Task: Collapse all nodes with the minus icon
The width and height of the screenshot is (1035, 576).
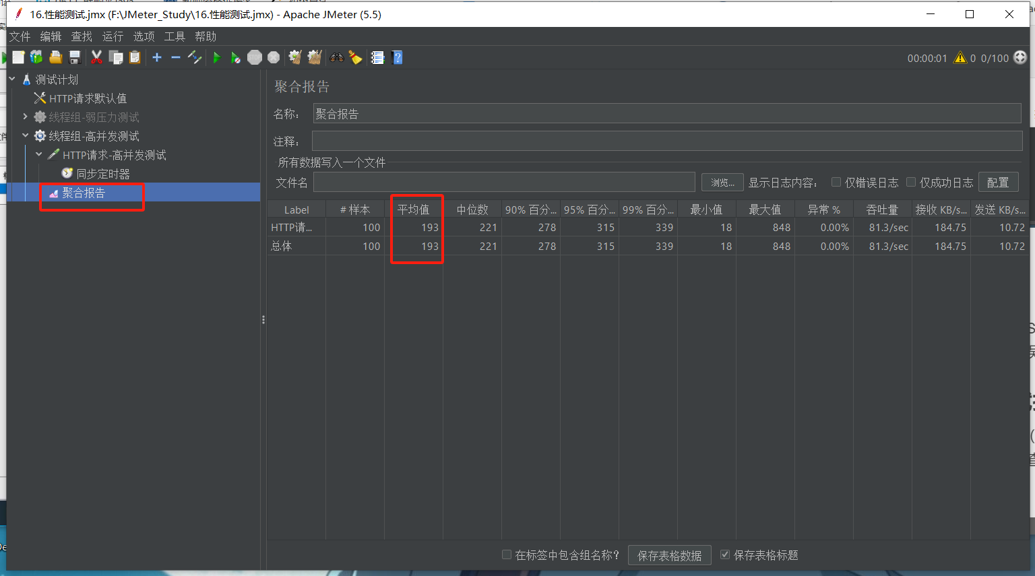Action: point(176,57)
